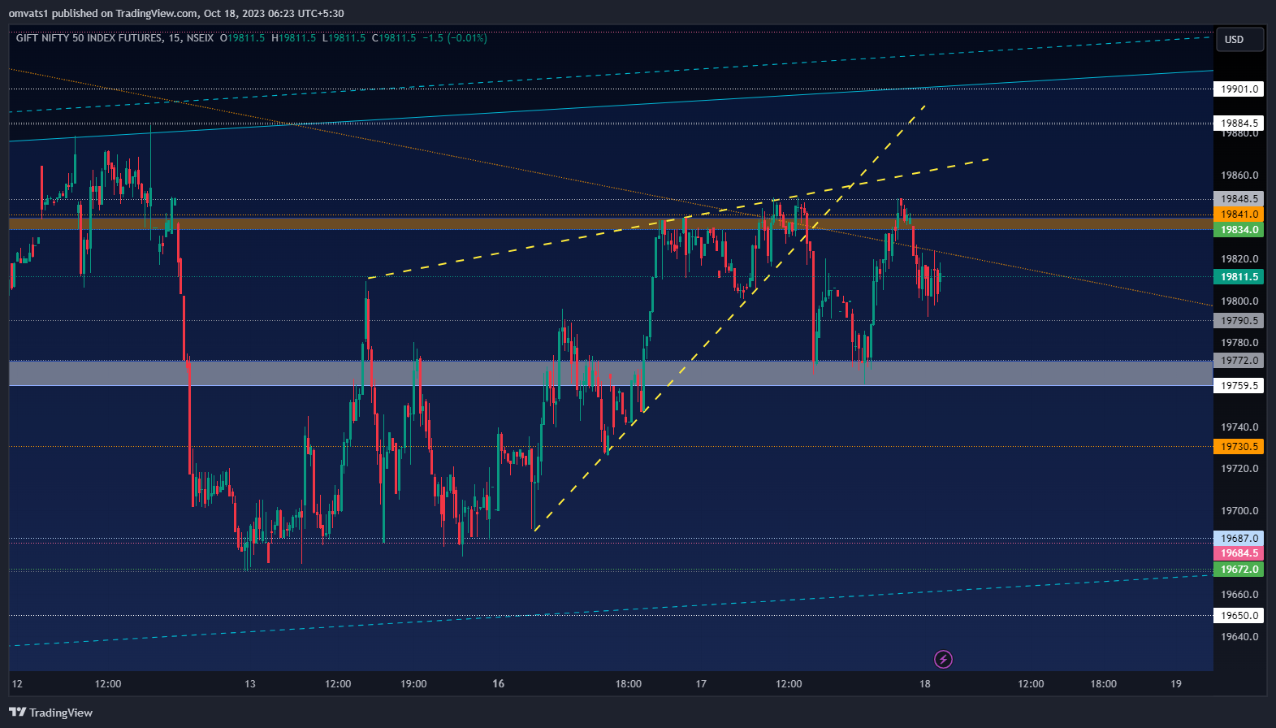Click the light blue 19687.0 label
Screen dimensions: 1276x728
(1239, 539)
